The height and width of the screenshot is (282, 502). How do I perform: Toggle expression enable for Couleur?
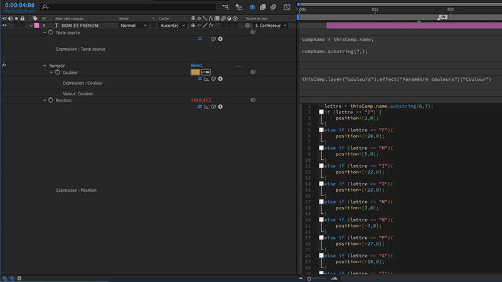(200, 79)
